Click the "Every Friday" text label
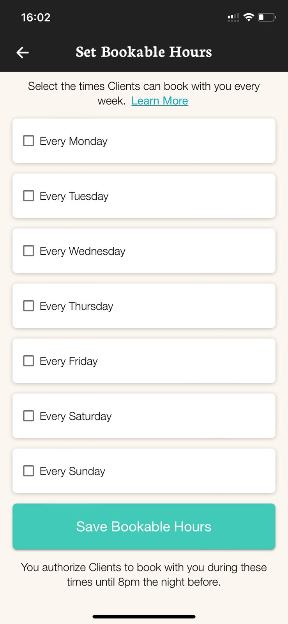288x624 pixels. click(69, 361)
